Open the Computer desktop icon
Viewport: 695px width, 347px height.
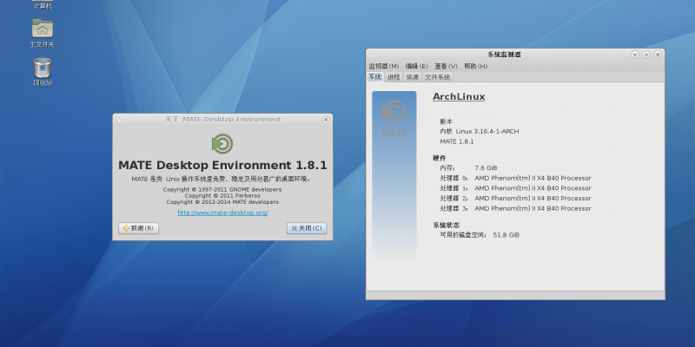[x=43, y=4]
